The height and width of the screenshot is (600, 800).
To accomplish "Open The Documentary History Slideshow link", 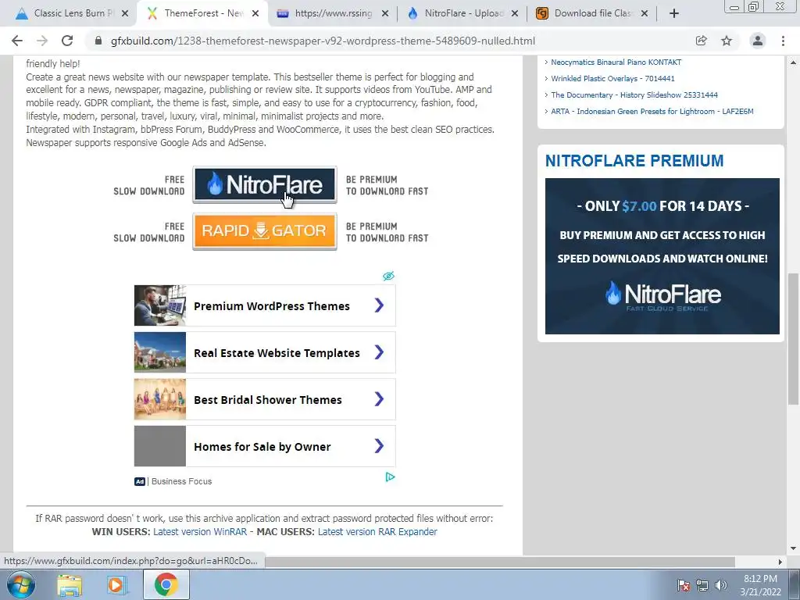I will [634, 95].
